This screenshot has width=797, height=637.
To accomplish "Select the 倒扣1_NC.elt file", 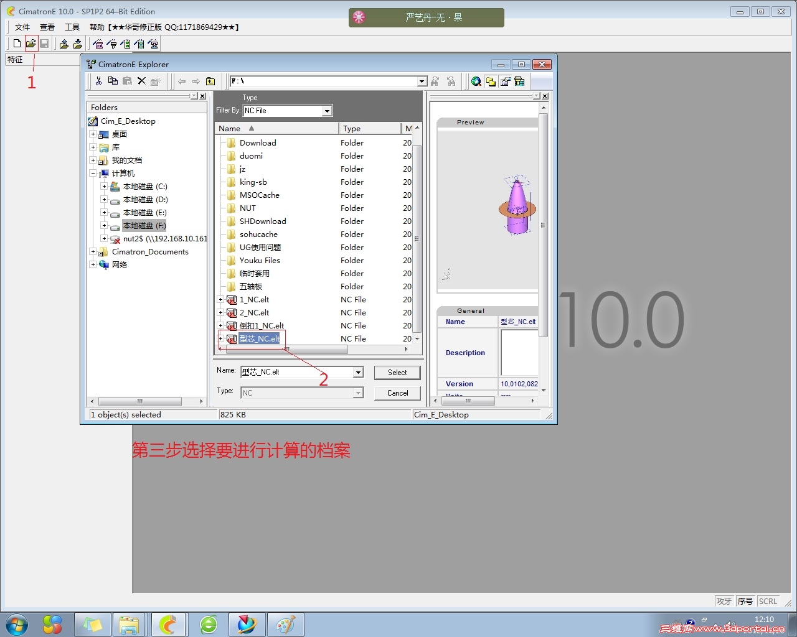I will 262,326.
